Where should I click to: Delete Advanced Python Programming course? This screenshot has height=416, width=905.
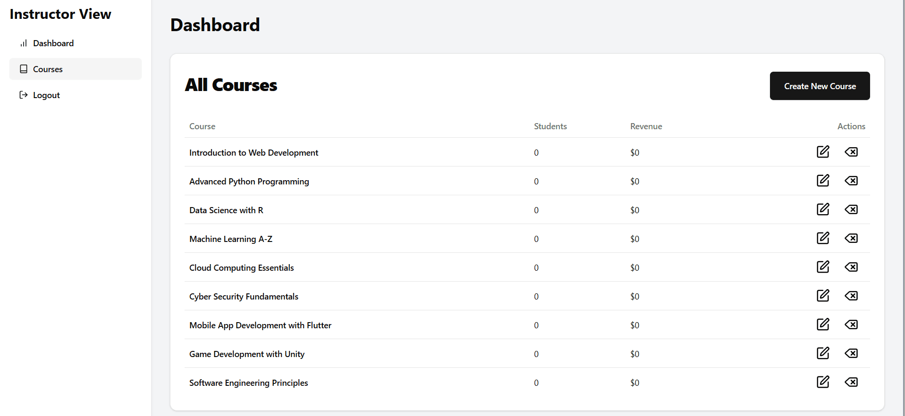851,181
